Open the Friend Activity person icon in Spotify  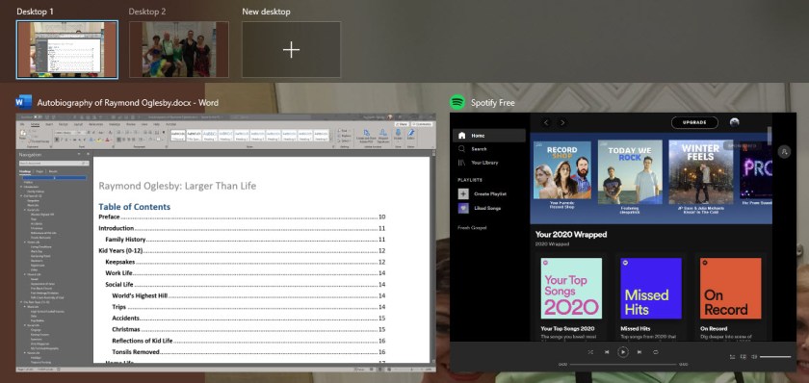[x=784, y=151]
